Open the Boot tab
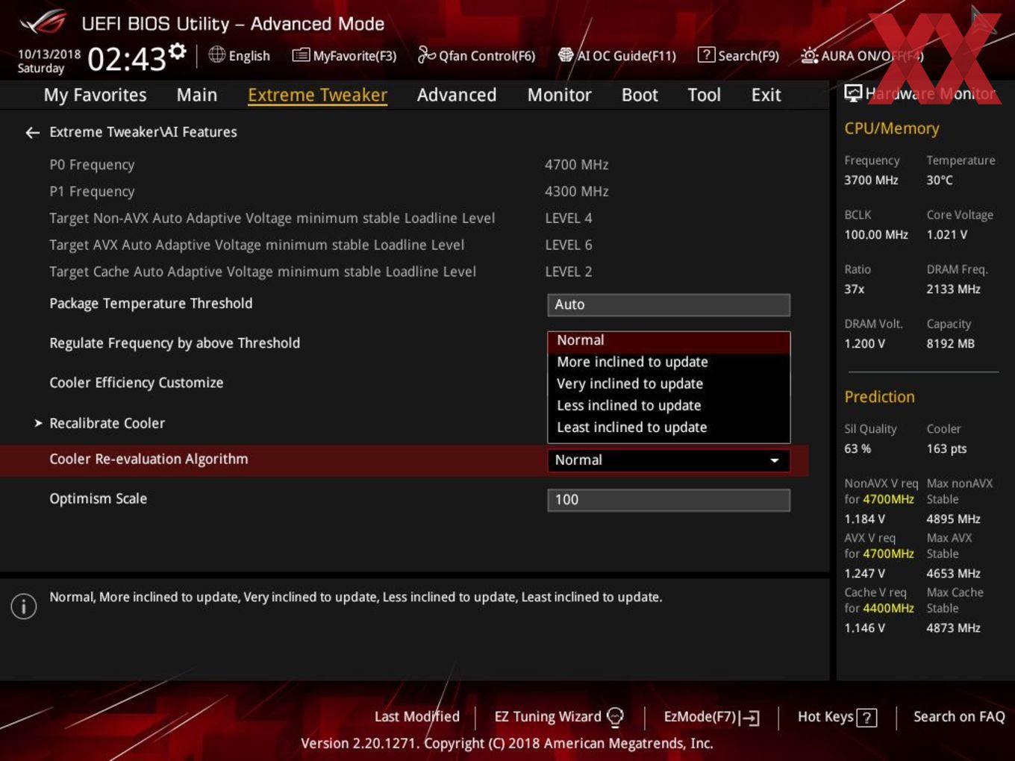Screen dimensions: 1015x761 tap(640, 95)
